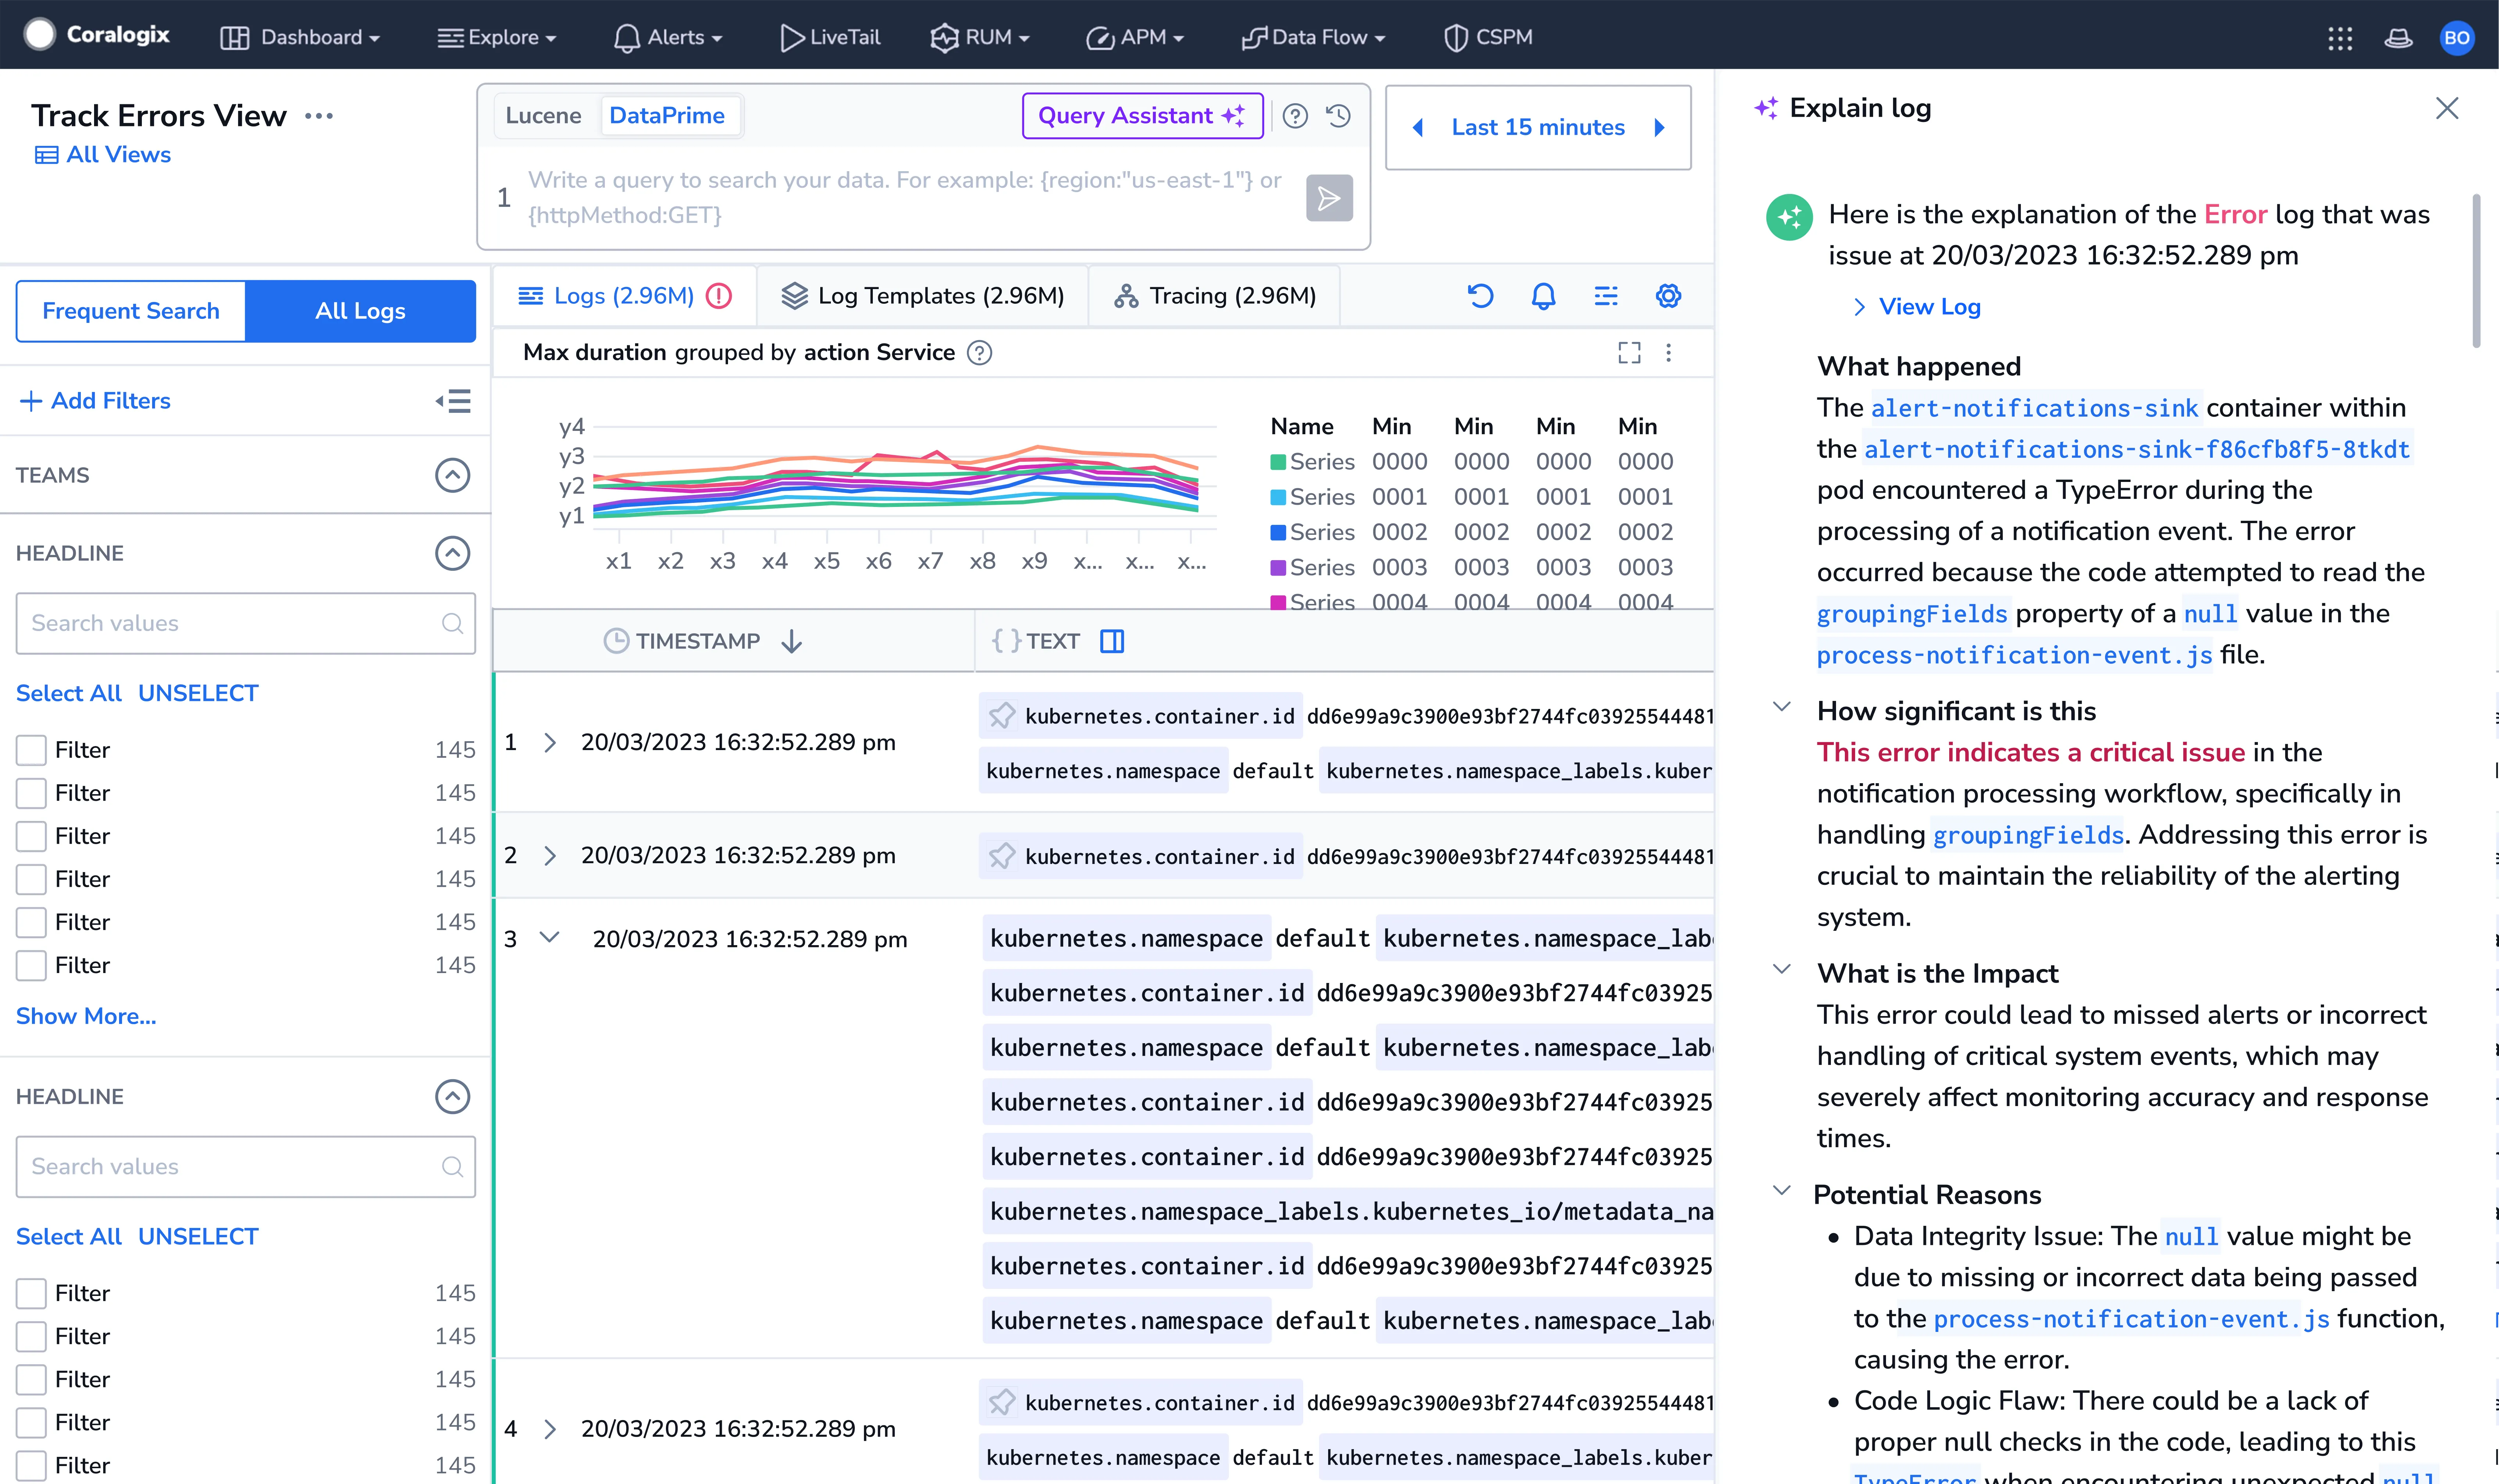
Task: Expand View Log in Explain panel
Action: tap(1917, 307)
